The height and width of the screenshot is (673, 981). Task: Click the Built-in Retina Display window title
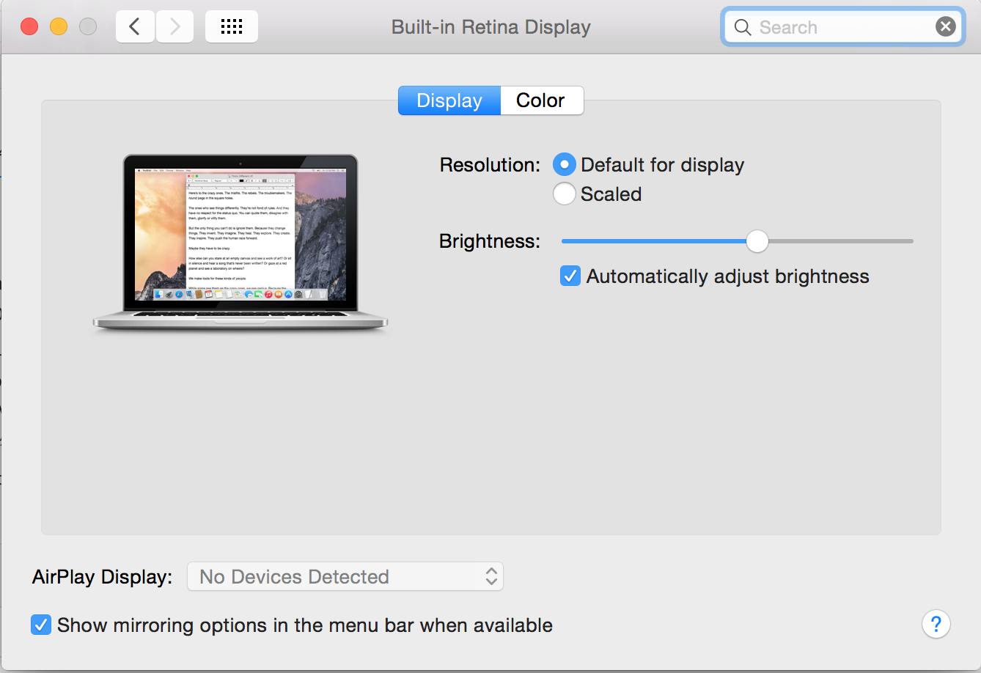(491, 27)
